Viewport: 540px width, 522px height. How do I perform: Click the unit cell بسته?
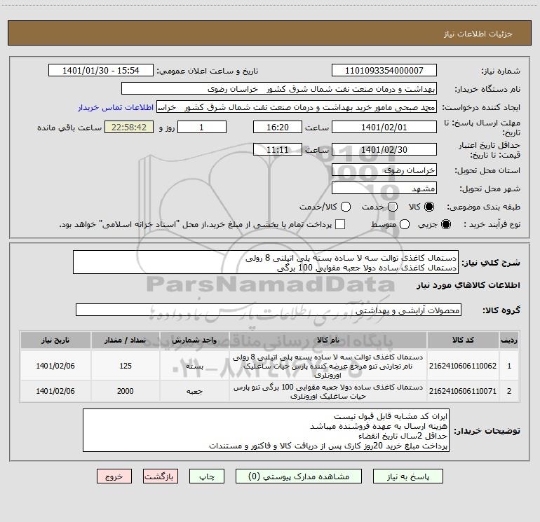tap(194, 366)
